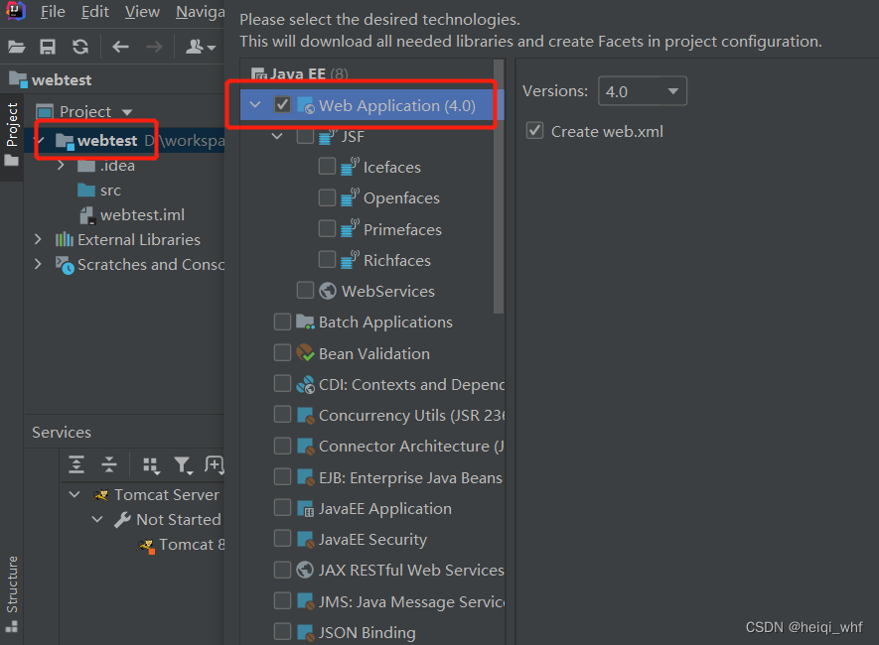This screenshot has width=879, height=645.
Task: Enable the Primefaces checkbox
Action: click(327, 228)
